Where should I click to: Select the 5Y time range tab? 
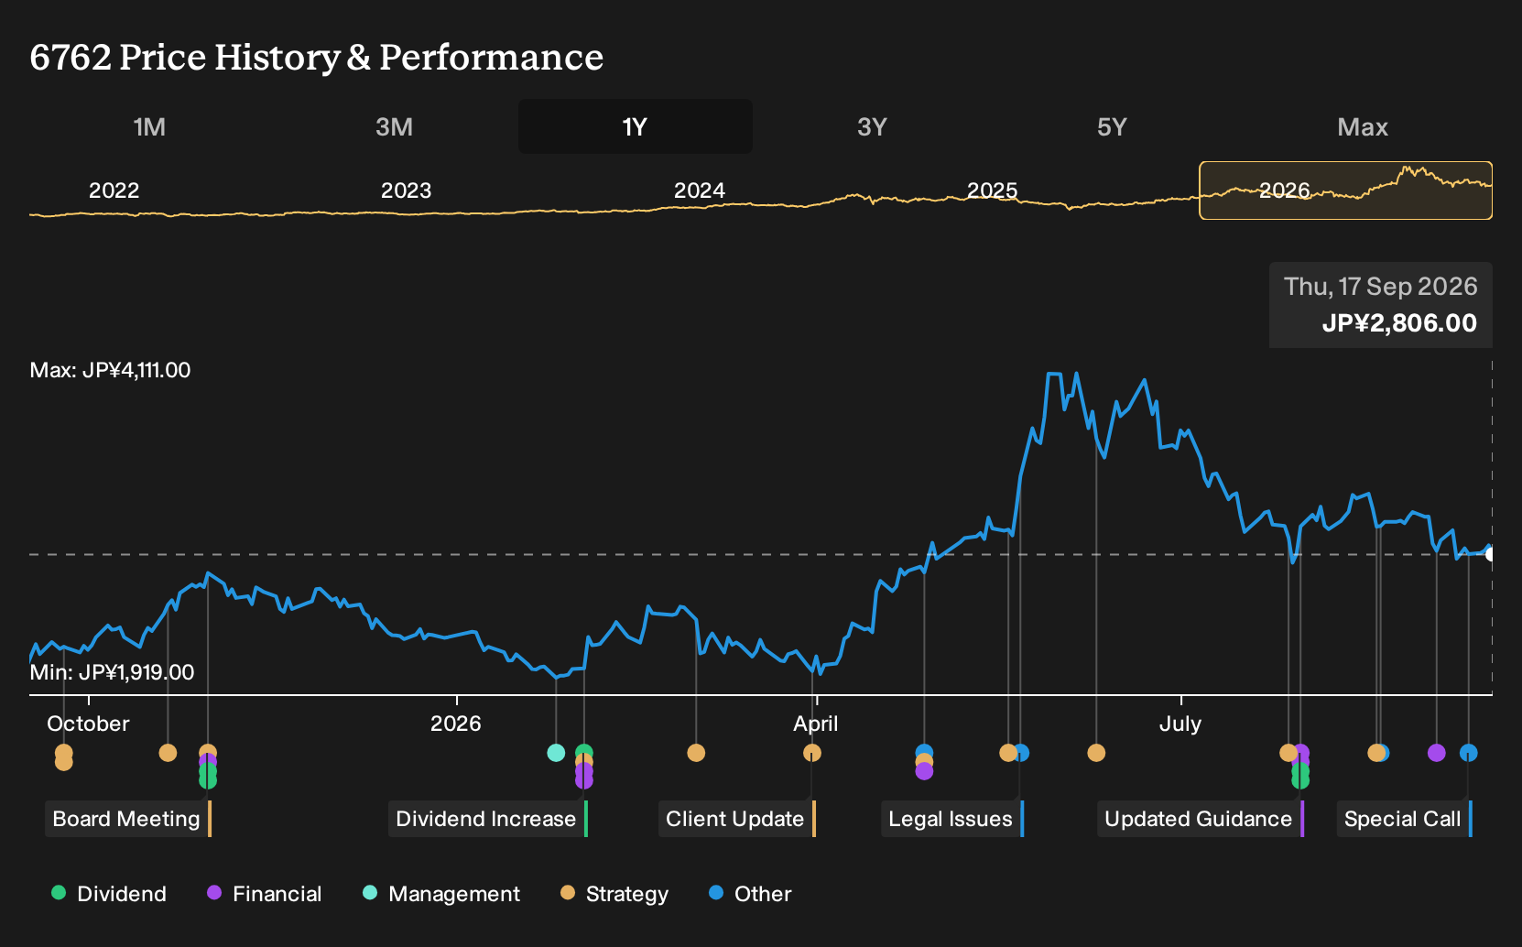pos(1112,126)
